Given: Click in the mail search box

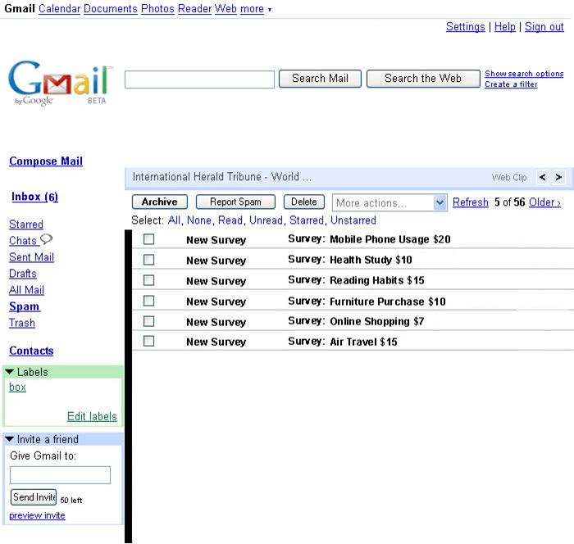Looking at the screenshot, I should click(x=199, y=79).
